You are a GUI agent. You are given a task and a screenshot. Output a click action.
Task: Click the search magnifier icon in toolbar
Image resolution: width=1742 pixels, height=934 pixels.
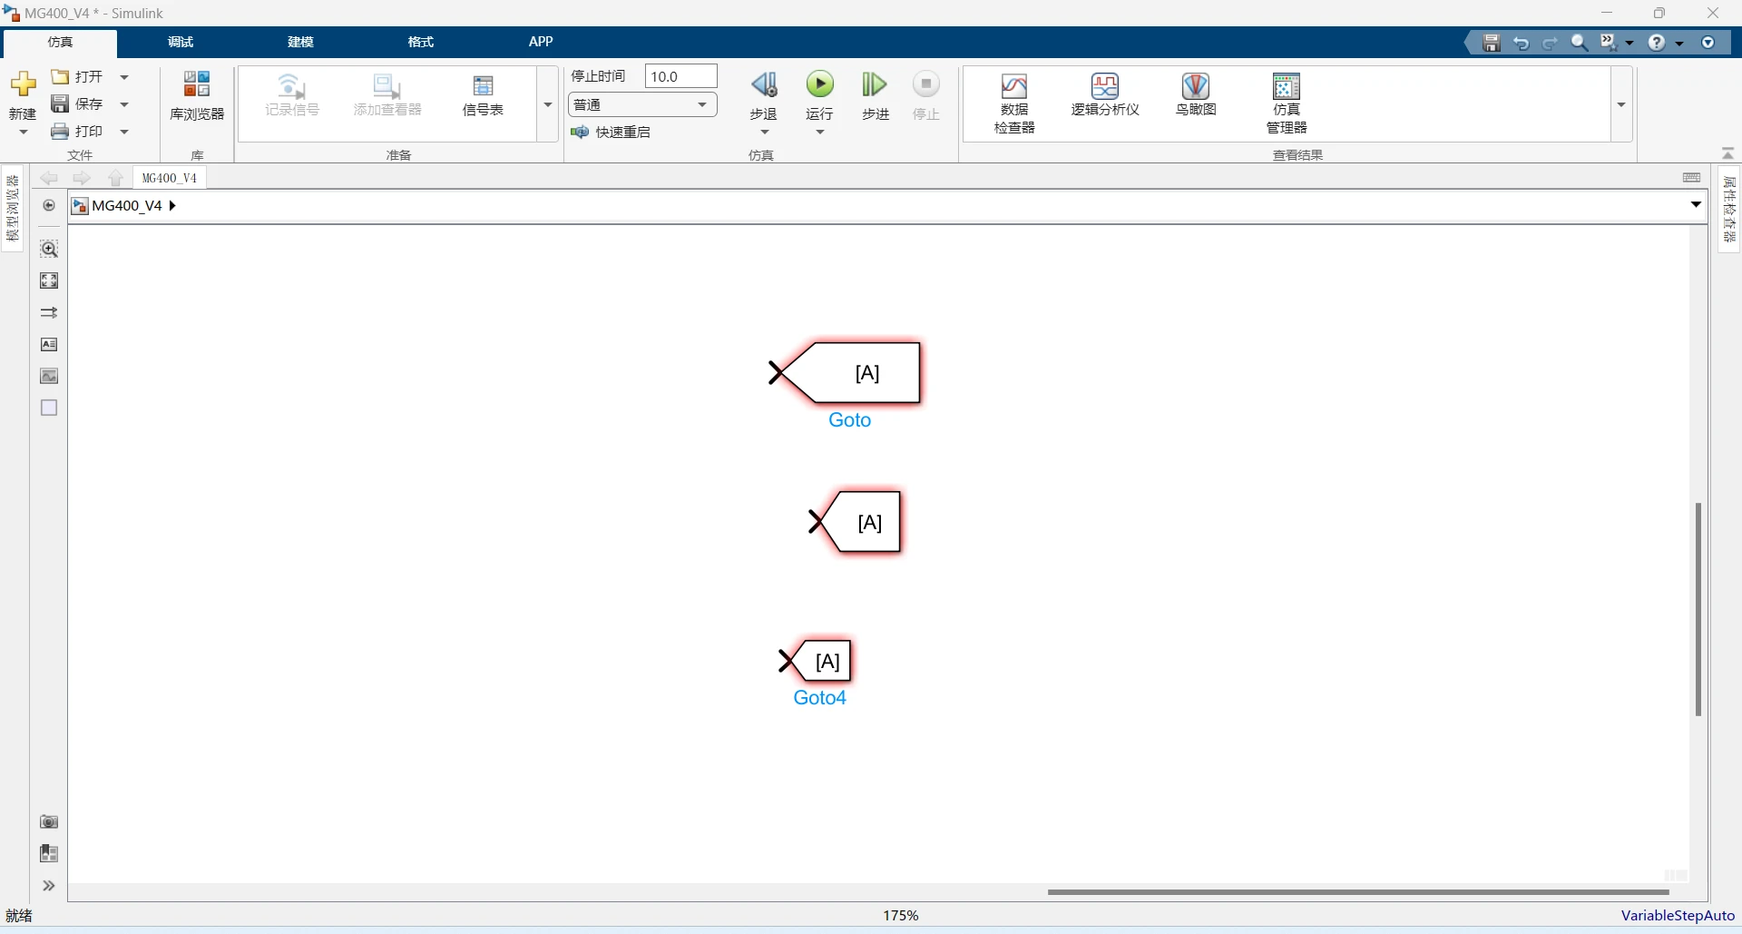1580,43
